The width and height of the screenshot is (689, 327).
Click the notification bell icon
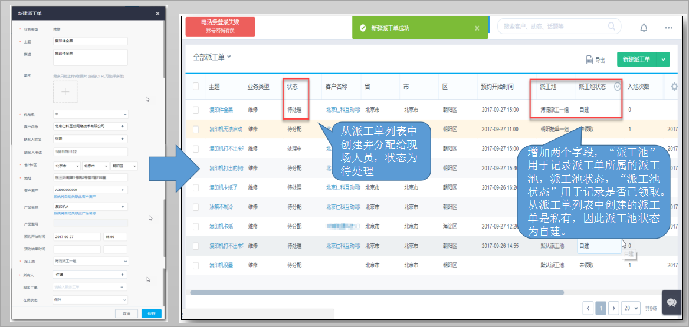[644, 28]
